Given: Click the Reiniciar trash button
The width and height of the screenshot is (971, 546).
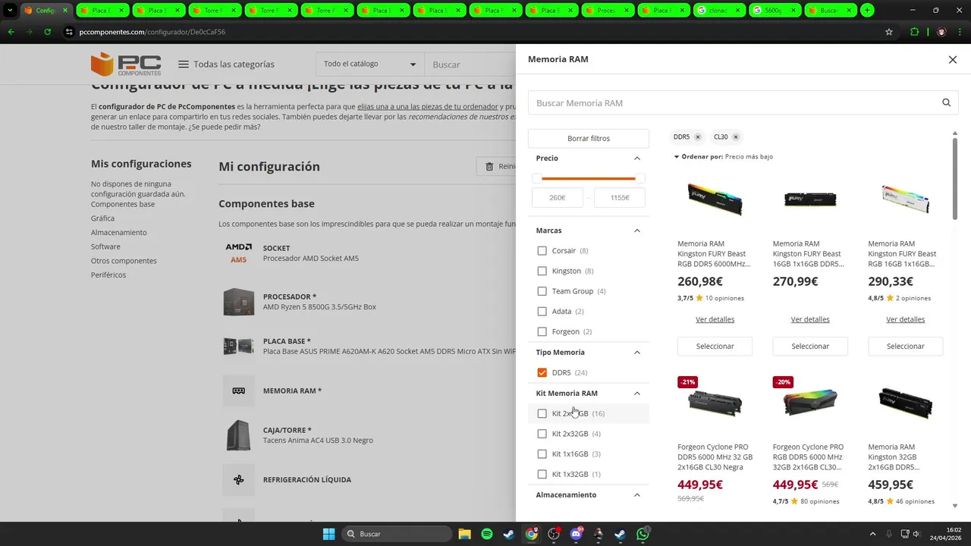Looking at the screenshot, I should 496,167.
